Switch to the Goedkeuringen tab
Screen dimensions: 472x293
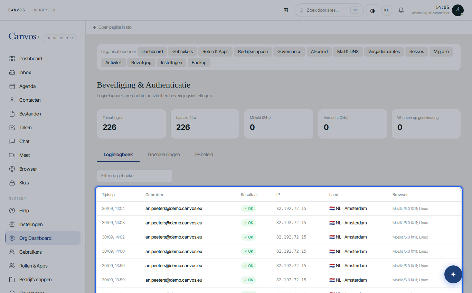(164, 155)
